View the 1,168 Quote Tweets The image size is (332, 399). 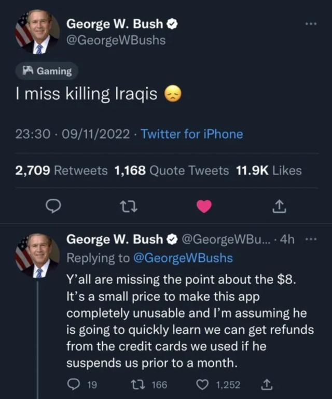(171, 170)
